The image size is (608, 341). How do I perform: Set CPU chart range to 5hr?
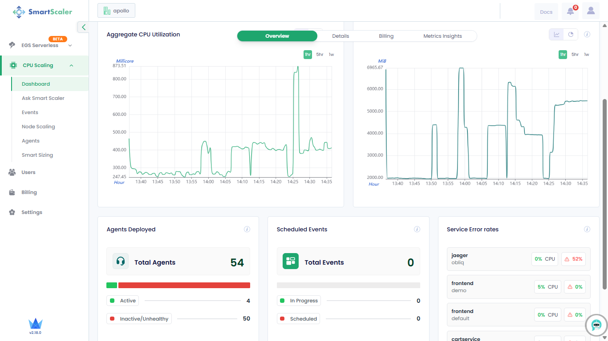tap(320, 55)
